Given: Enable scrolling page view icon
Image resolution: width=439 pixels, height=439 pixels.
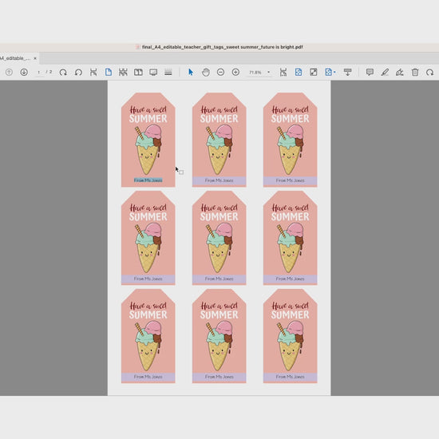Looking at the screenshot, I should (123, 72).
